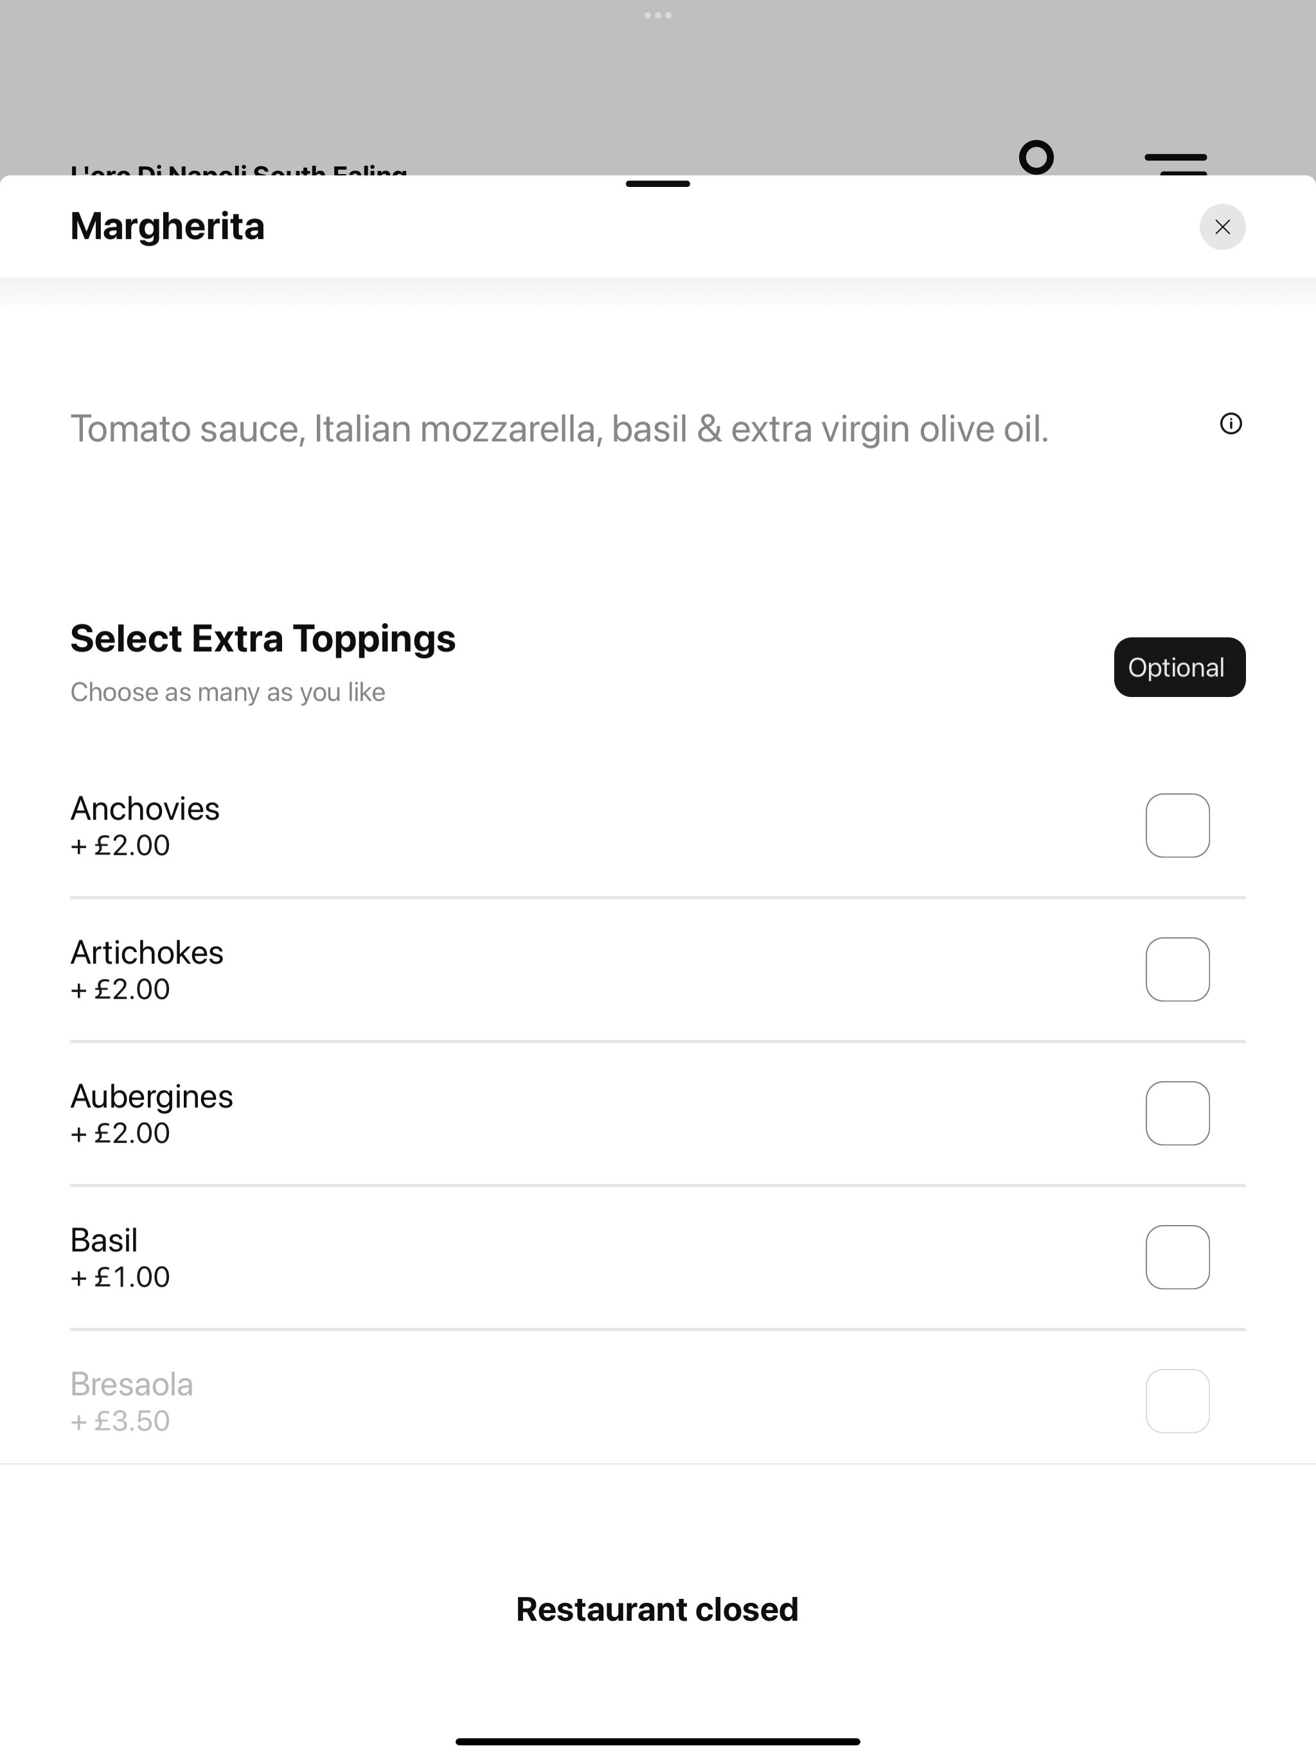Click the Margherita title text
The width and height of the screenshot is (1316, 1755).
point(168,227)
